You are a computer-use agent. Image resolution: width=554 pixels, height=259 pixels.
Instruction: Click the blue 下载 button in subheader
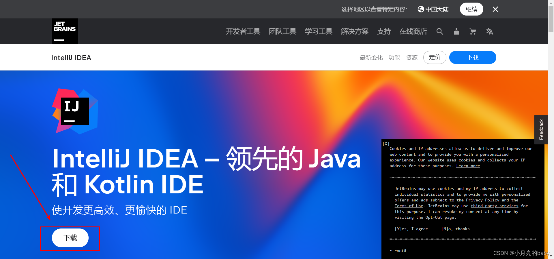473,57
